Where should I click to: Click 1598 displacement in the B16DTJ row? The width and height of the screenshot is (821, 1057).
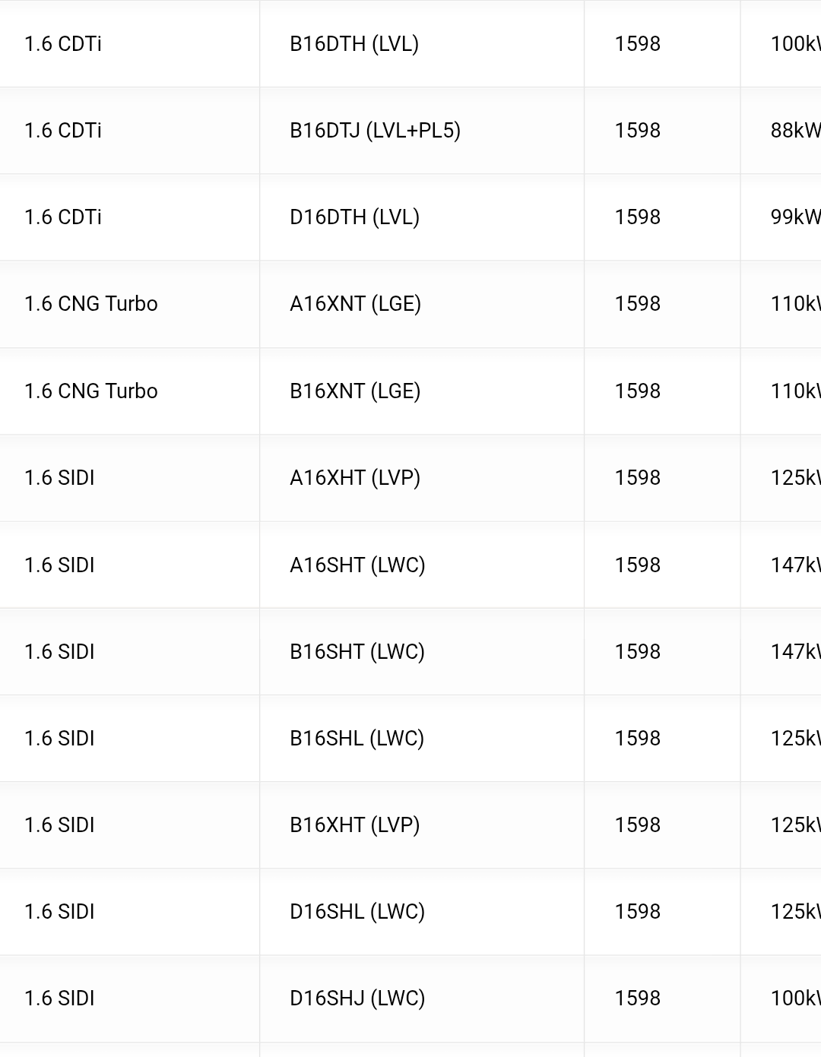coord(638,131)
